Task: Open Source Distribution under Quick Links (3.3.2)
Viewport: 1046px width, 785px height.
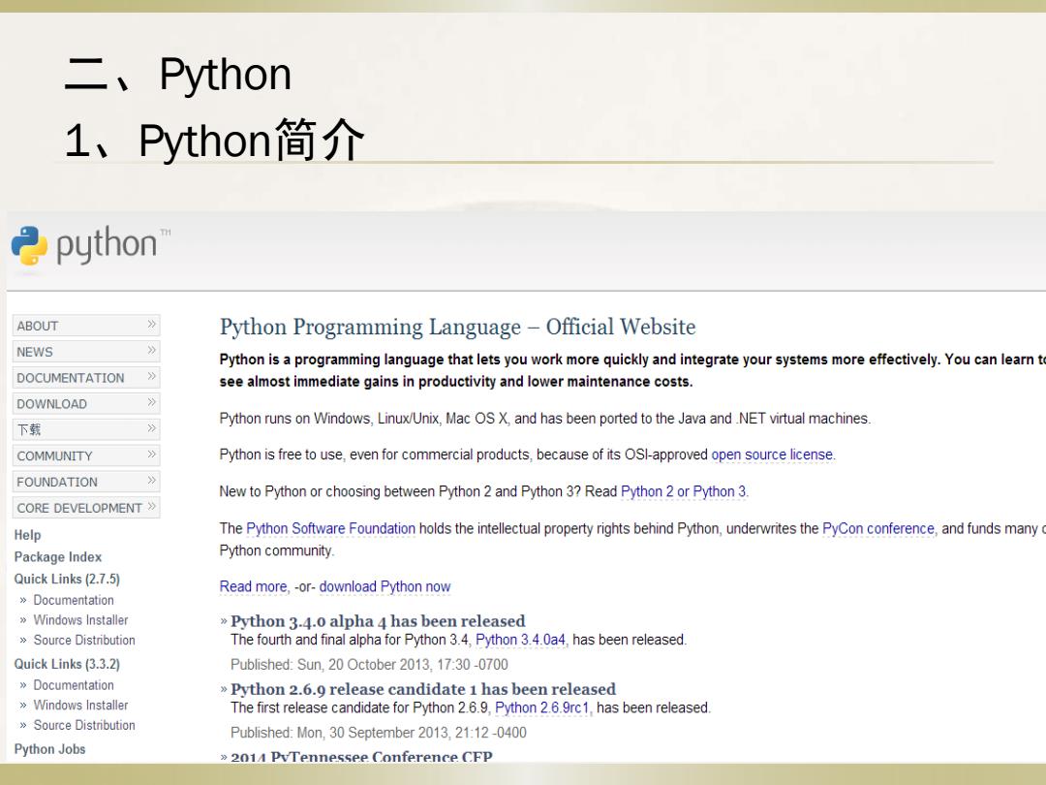Action: point(84,725)
